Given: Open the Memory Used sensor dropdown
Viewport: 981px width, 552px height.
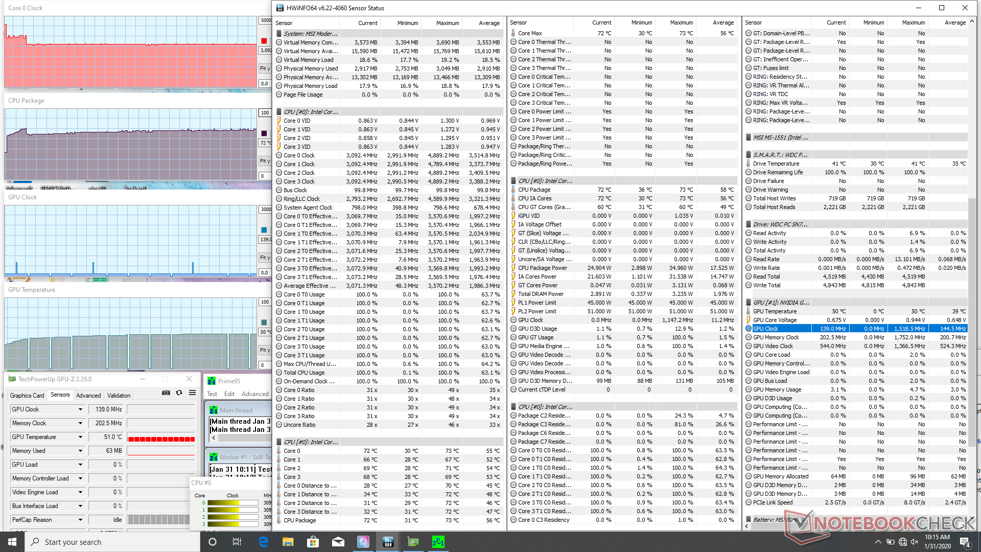Looking at the screenshot, I should (x=80, y=451).
